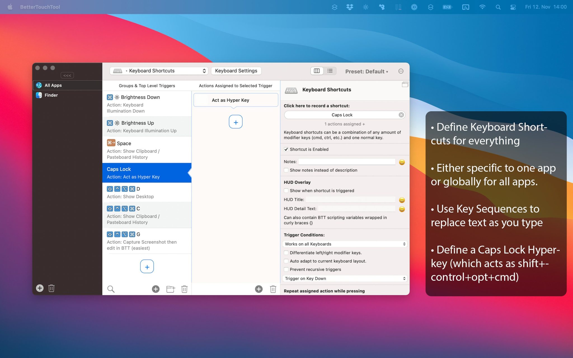Open the Keyboard Shortcuts trigger type selector
Image resolution: width=573 pixels, height=358 pixels.
158,70
